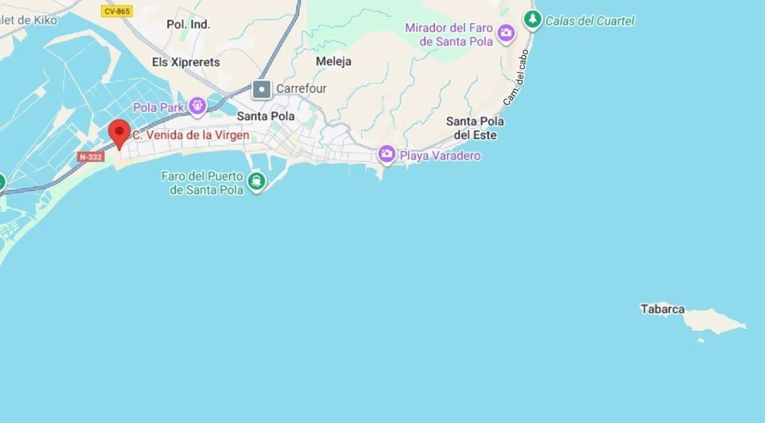The height and width of the screenshot is (423, 765).
Task: Open the Calas del Cuartel tree pin
Action: pos(533,20)
